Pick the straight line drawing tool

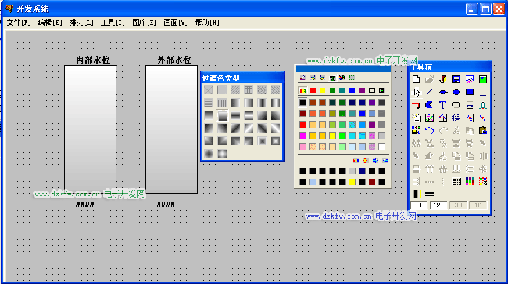429,92
